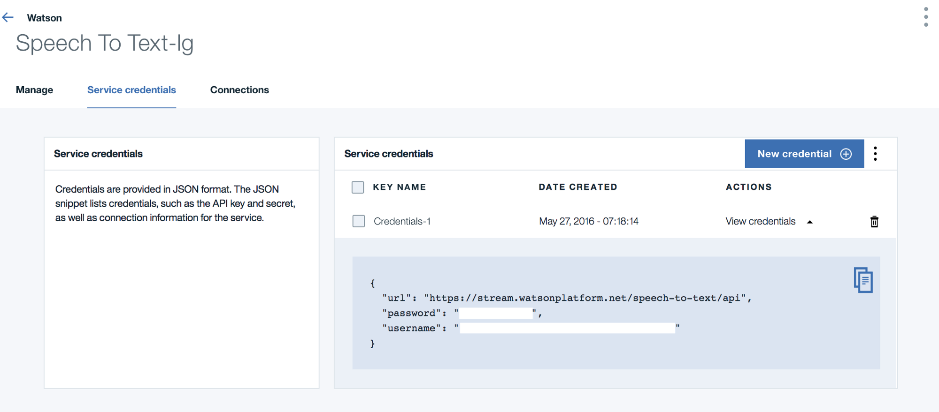Image resolution: width=939 pixels, height=412 pixels.
Task: Switch to Service credentials tab
Action: 131,90
